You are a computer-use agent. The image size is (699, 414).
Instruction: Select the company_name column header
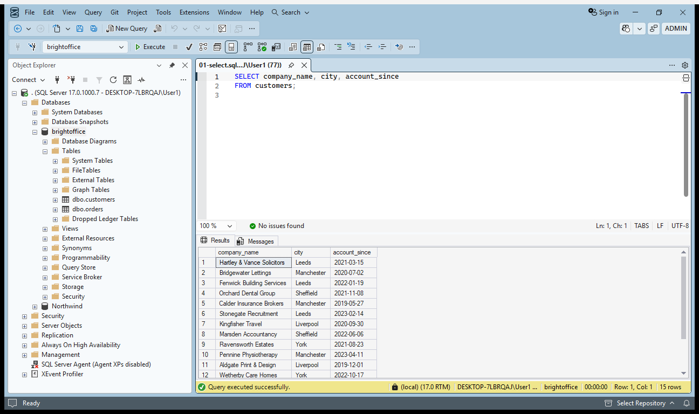(253, 252)
